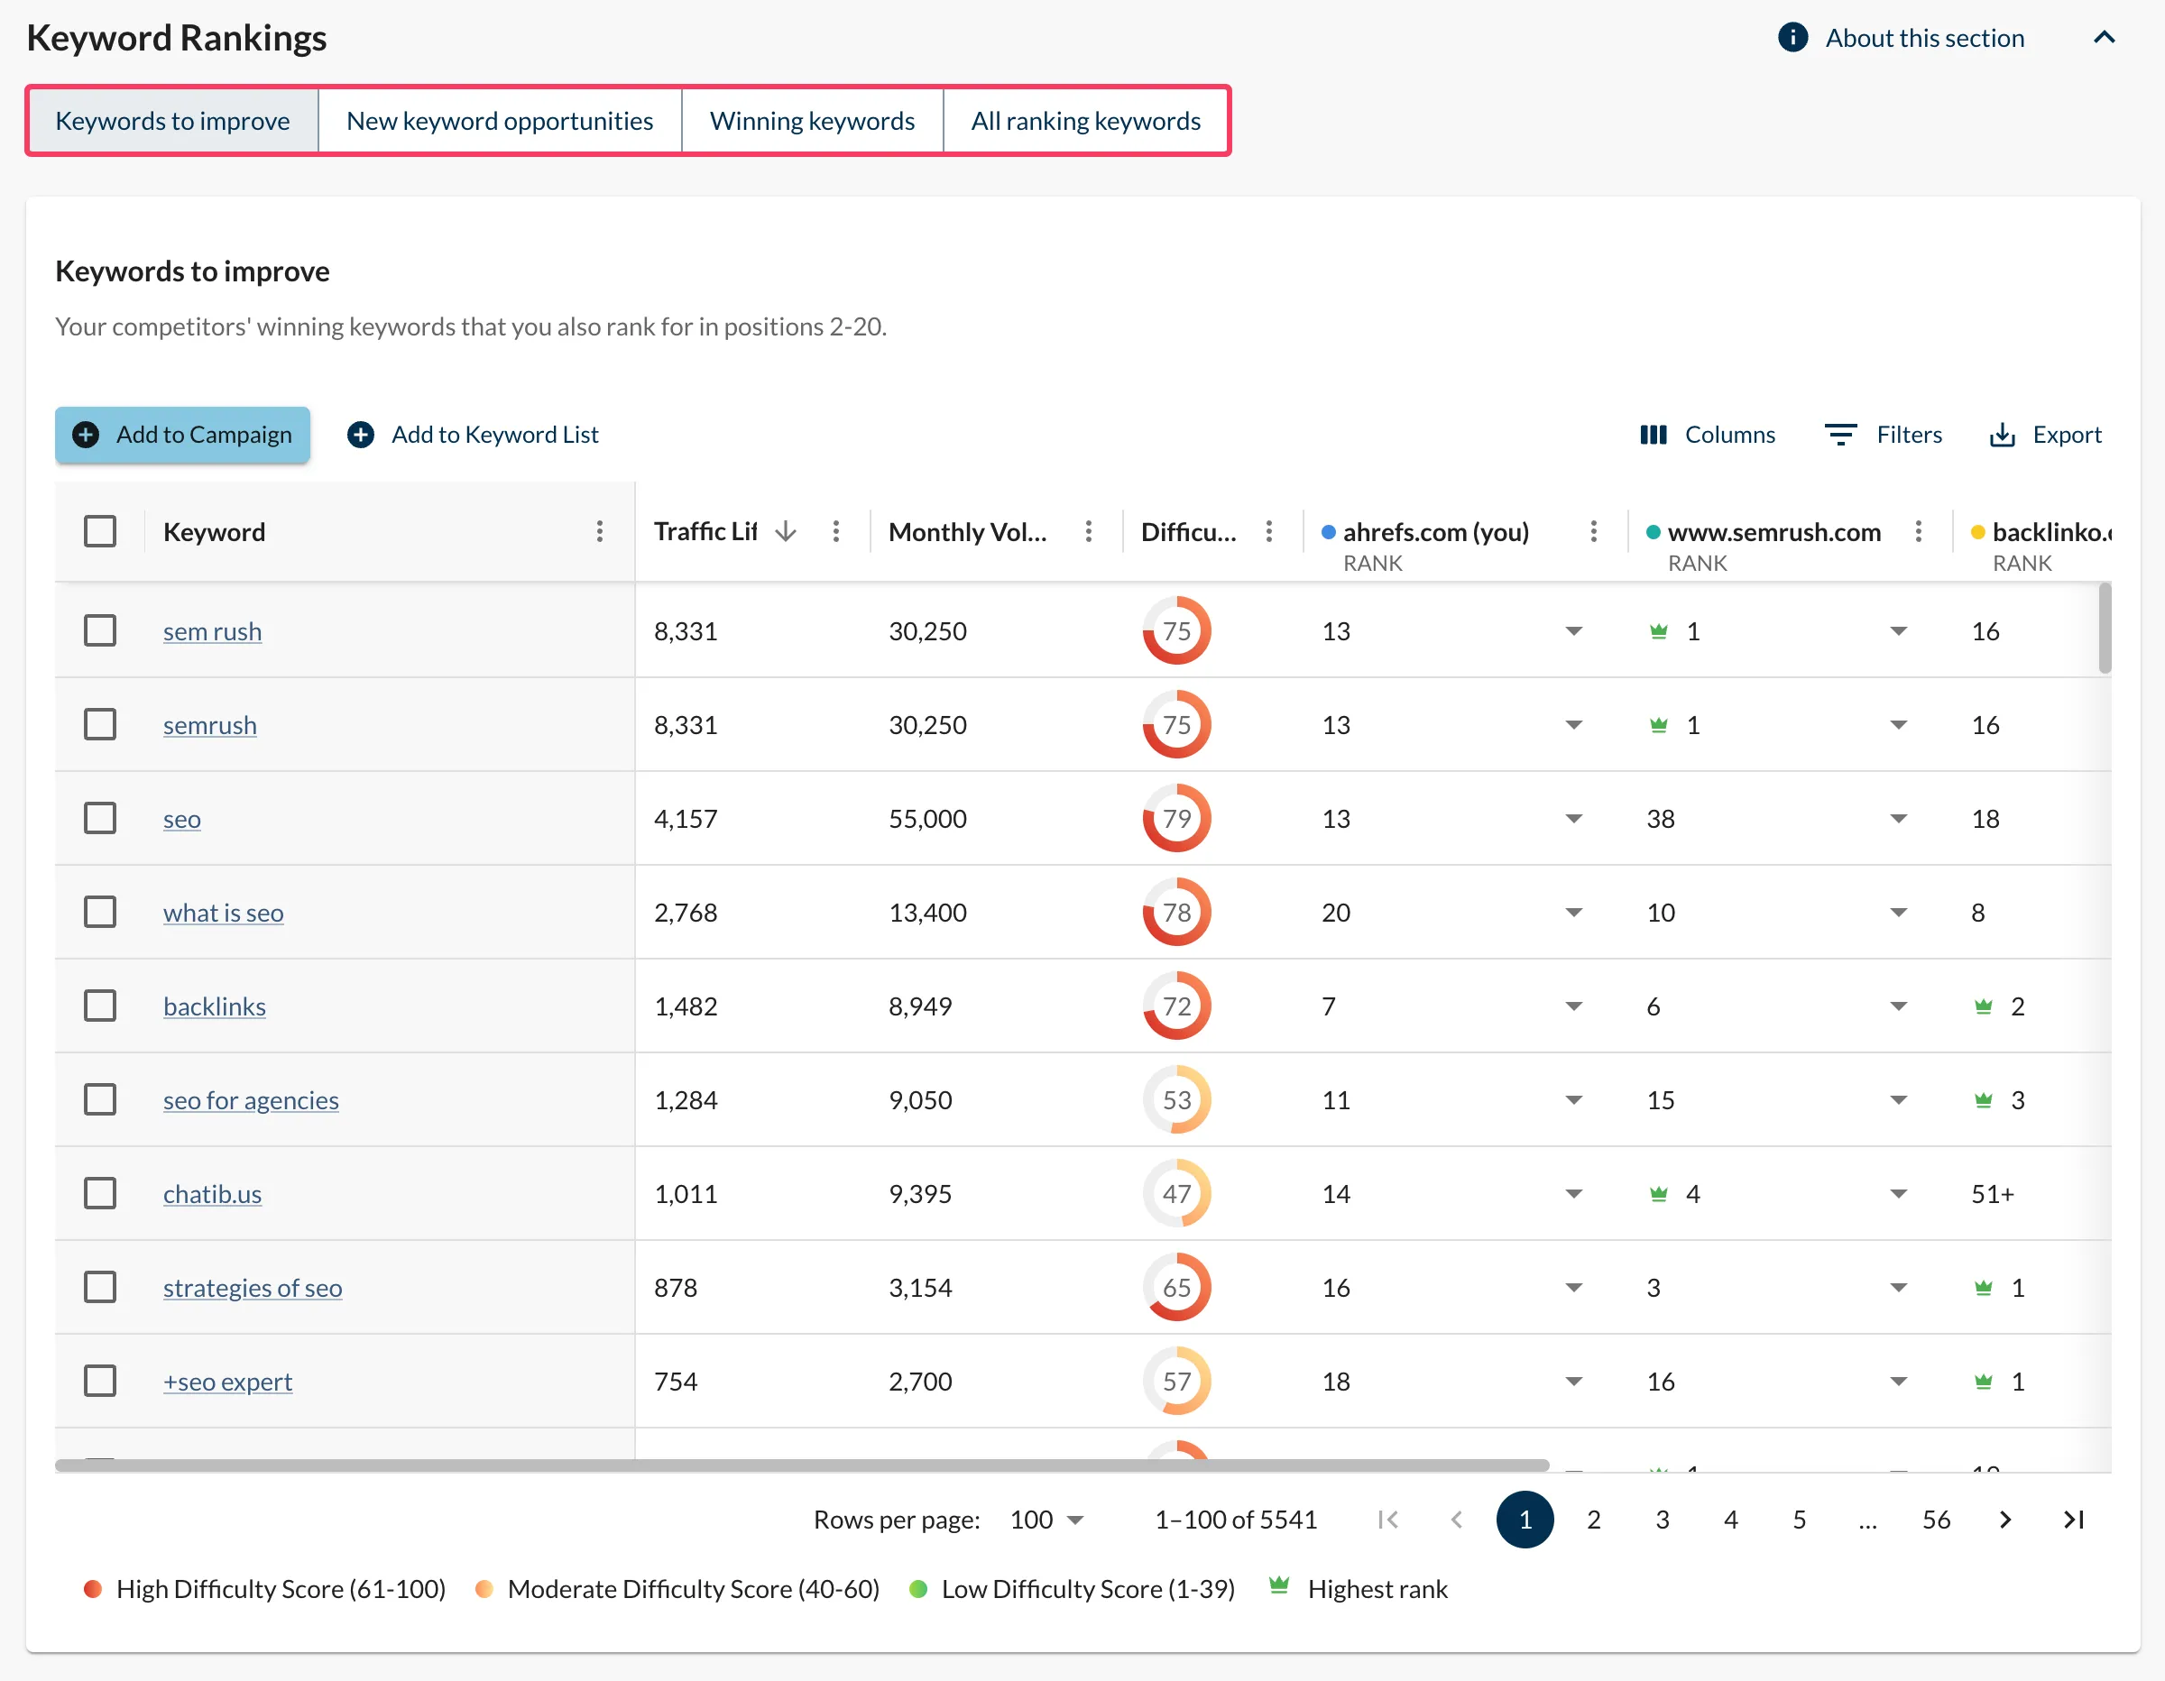Click the About this section info icon
This screenshot has width=2165, height=1681.
click(x=1792, y=38)
